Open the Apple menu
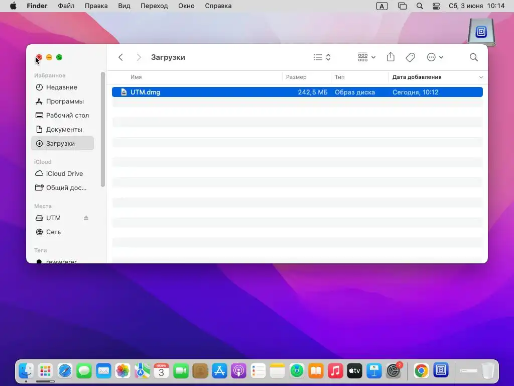Screen dimensions: 514x386 [13, 6]
